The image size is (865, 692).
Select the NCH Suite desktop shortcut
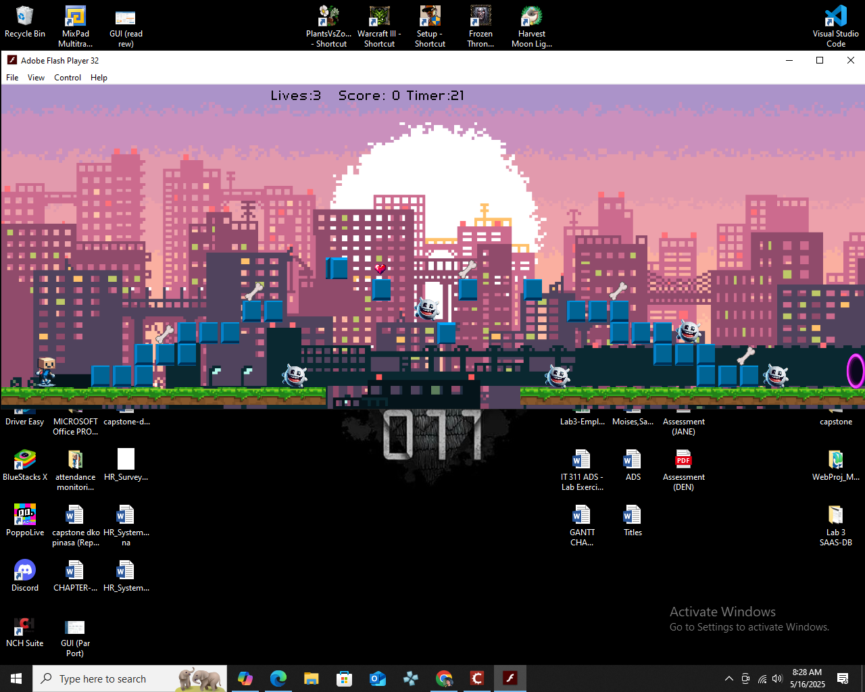(25, 631)
